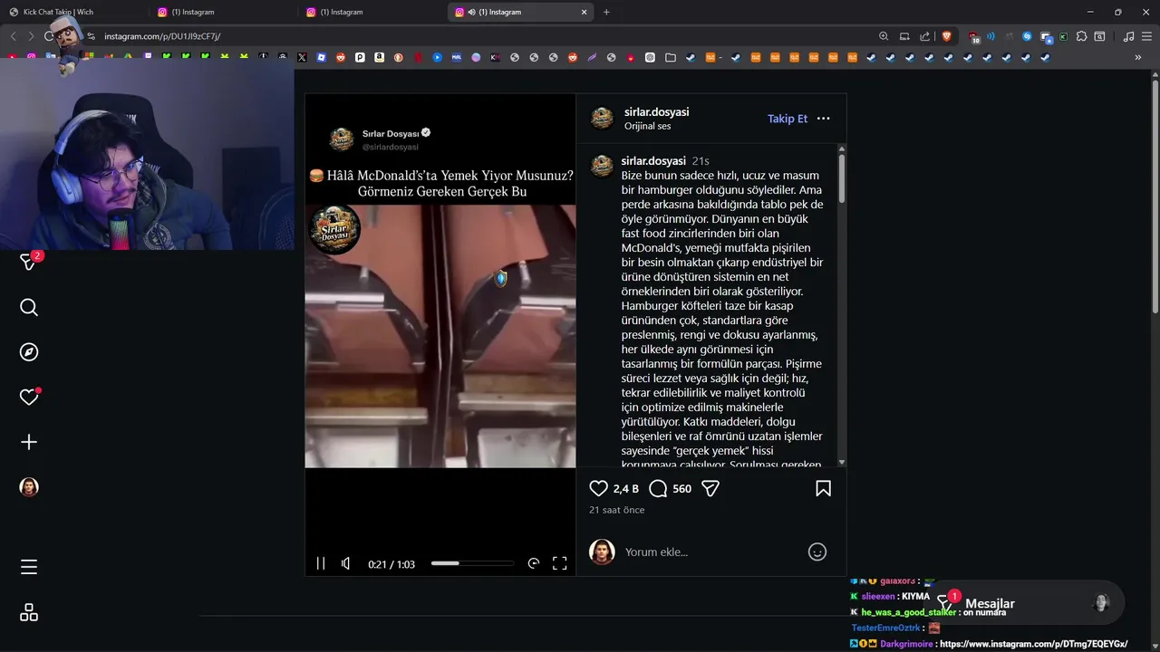Click the video frame of the post
The height and width of the screenshot is (652, 1160).
coord(440,336)
